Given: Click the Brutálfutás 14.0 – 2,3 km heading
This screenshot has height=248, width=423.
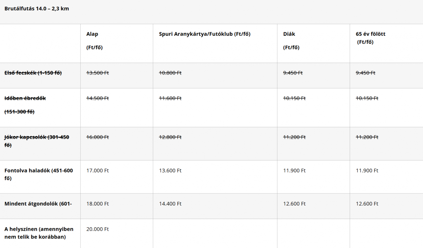Looking at the screenshot, I should tap(37, 9).
